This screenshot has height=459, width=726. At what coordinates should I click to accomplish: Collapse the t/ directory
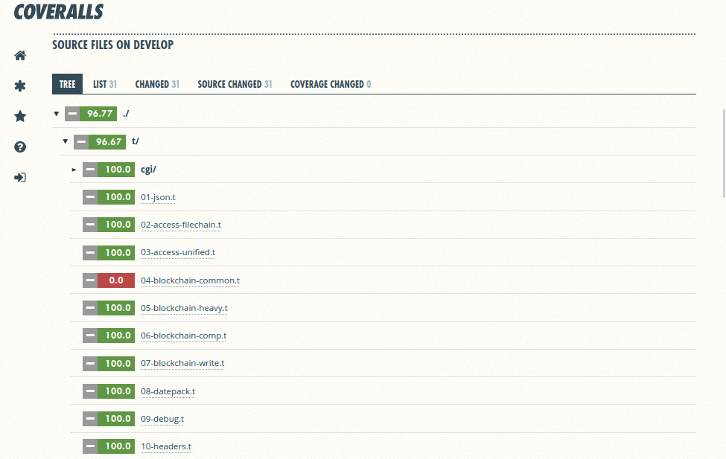click(x=65, y=141)
